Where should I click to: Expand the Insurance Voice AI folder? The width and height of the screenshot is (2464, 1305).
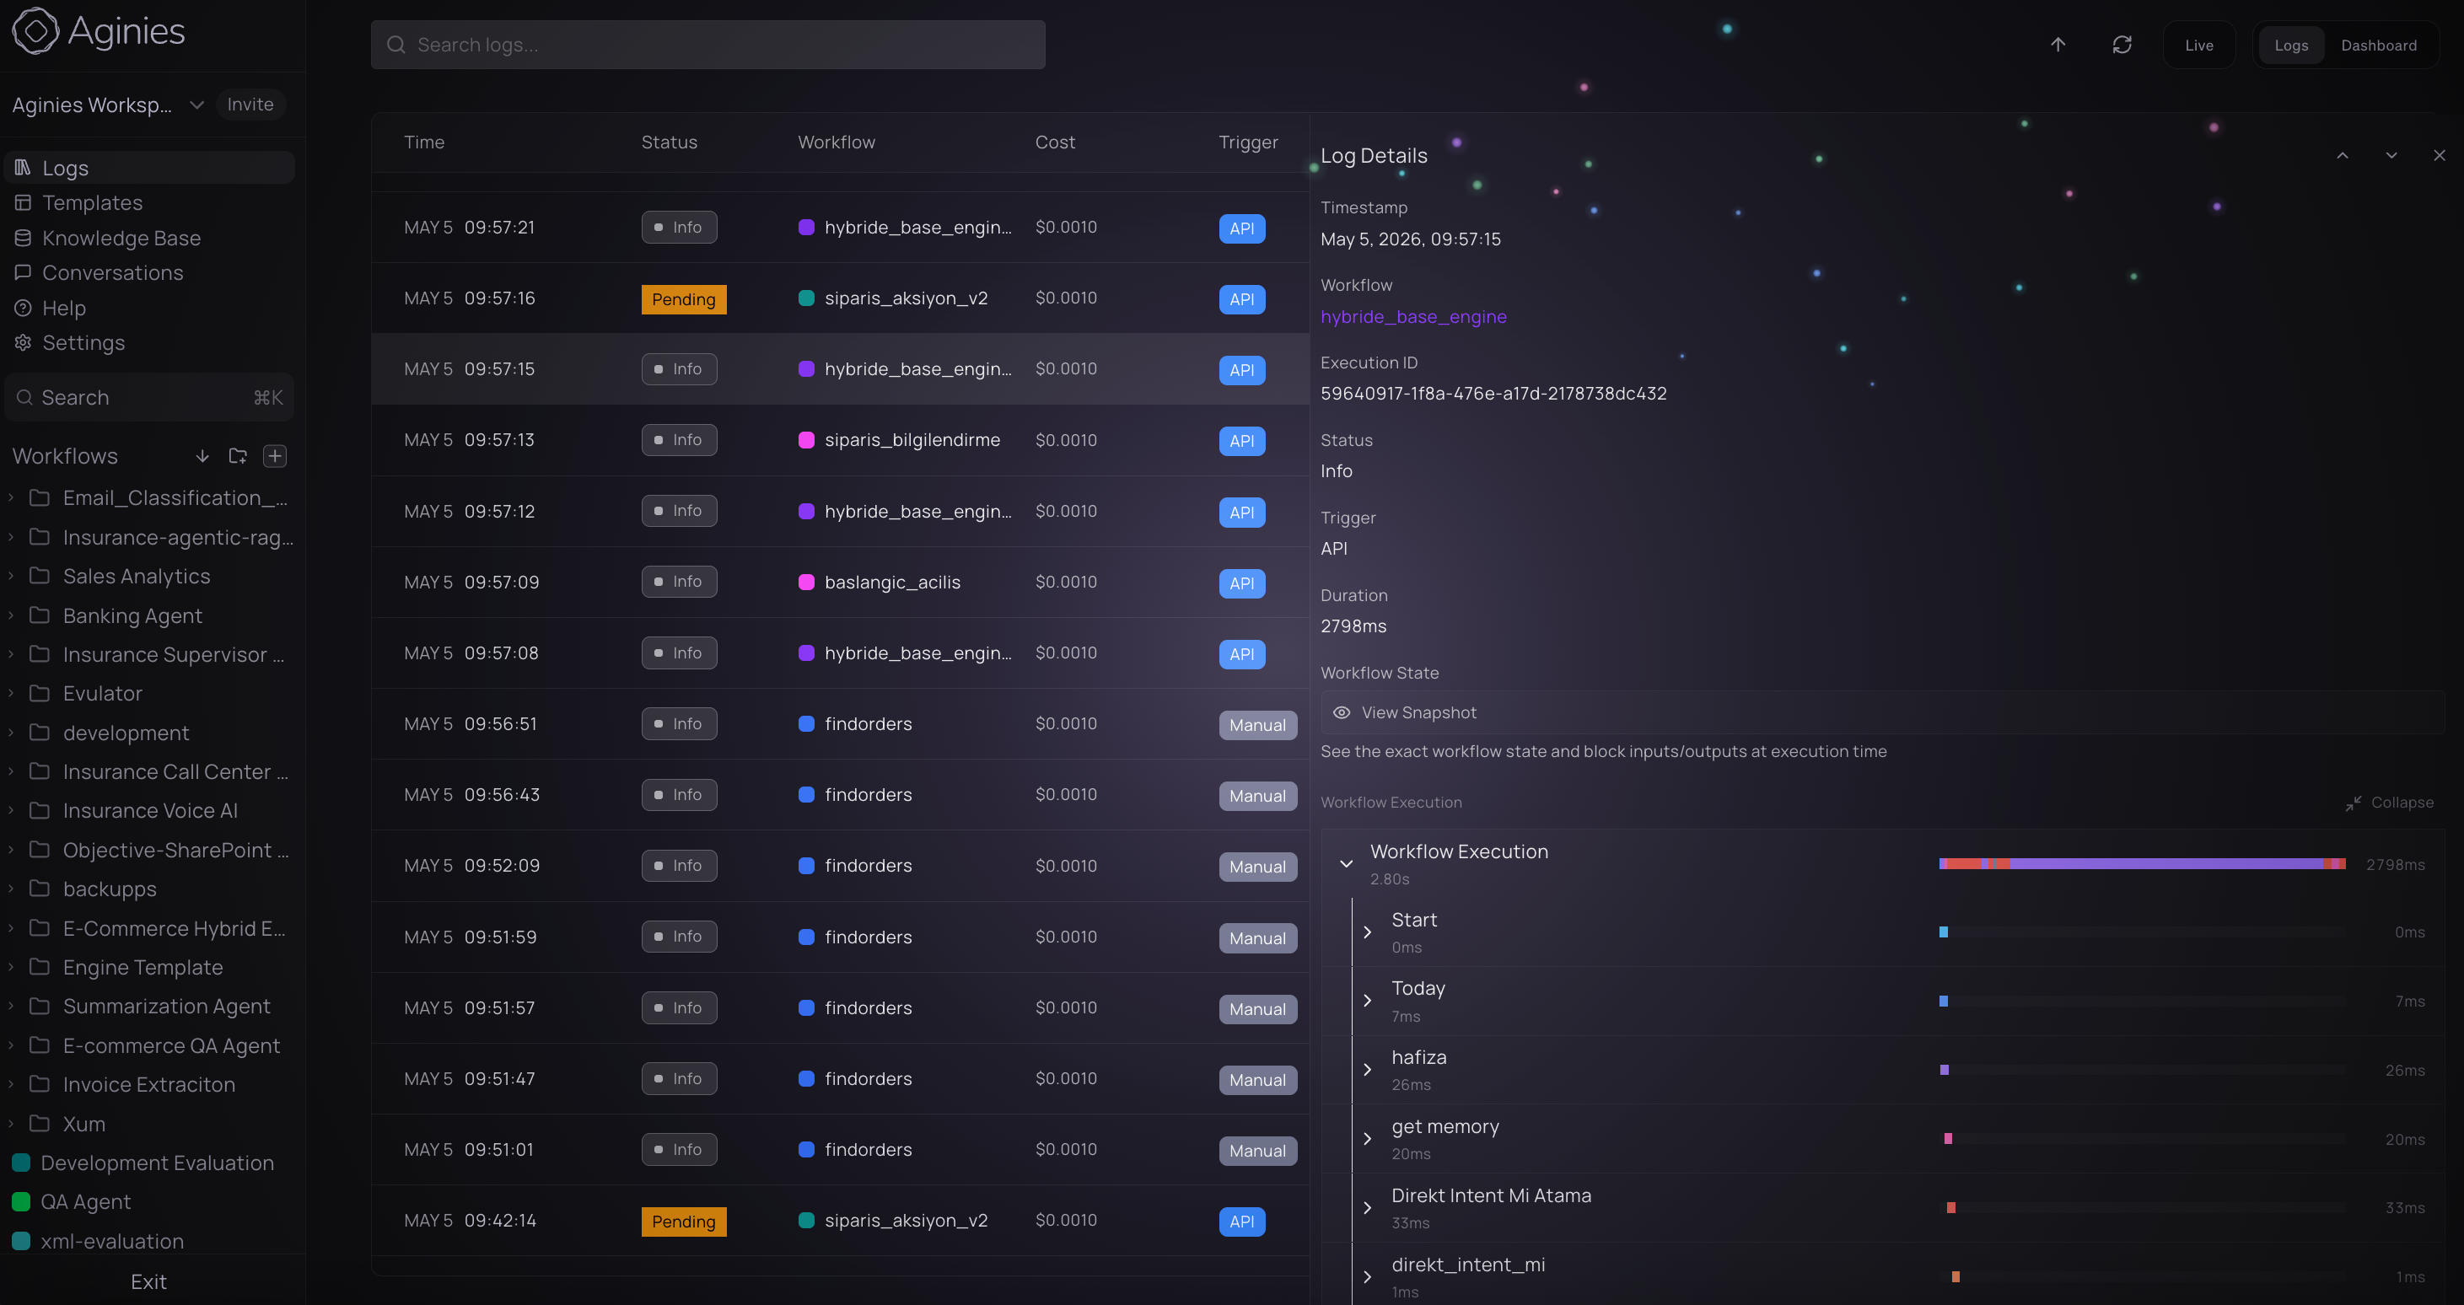(10, 811)
